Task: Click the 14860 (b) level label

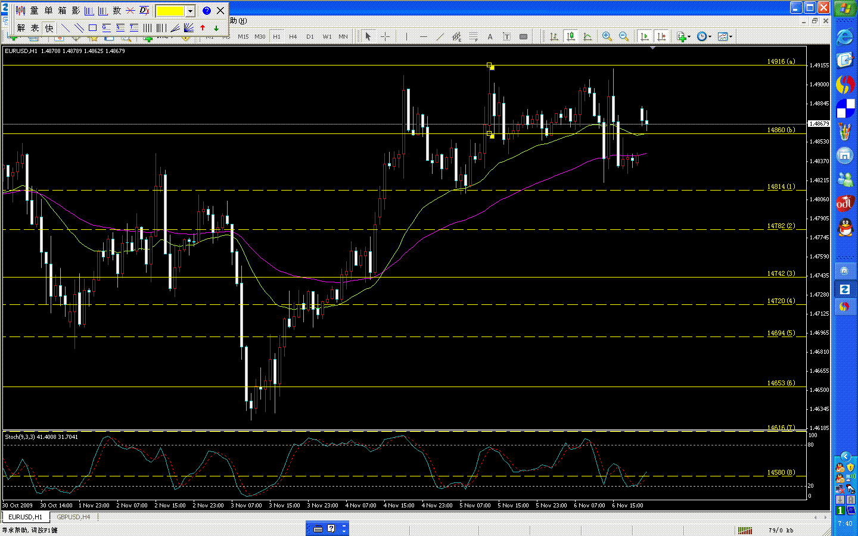Action: pos(781,130)
